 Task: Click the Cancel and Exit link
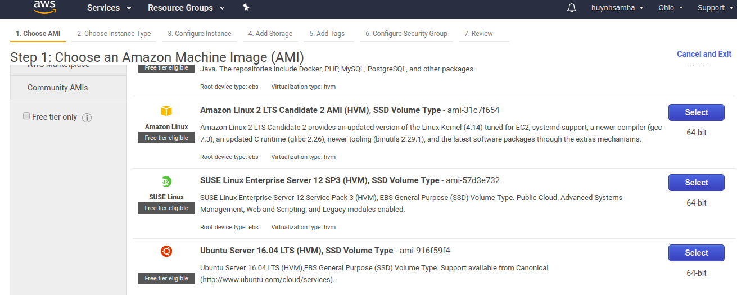pyautogui.click(x=704, y=54)
